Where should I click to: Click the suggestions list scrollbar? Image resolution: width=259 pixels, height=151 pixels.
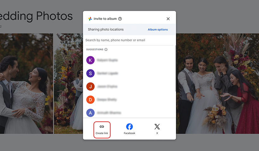(175, 68)
